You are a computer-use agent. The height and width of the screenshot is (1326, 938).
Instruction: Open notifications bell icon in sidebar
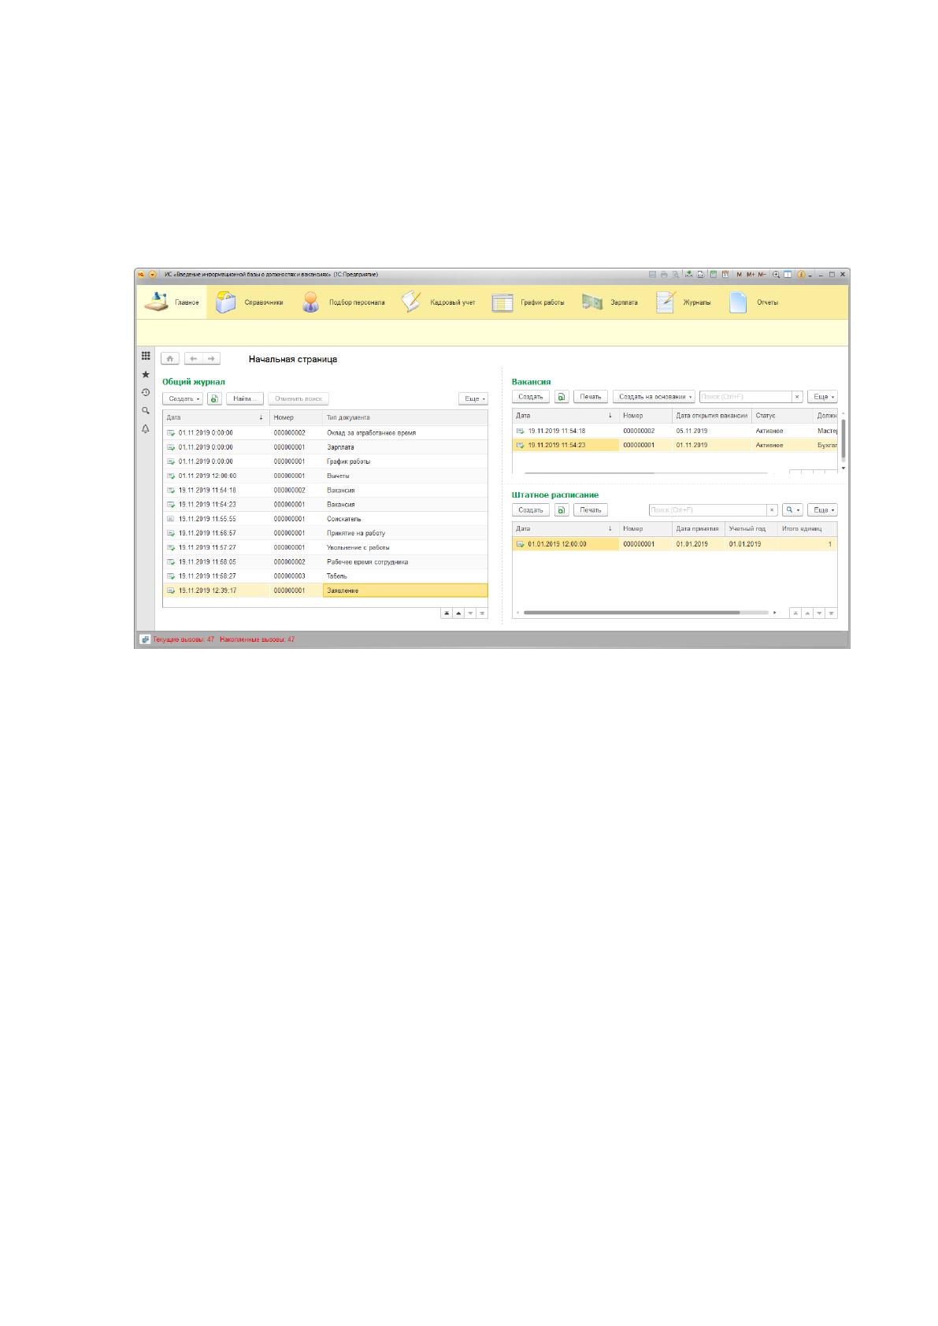pyautogui.click(x=146, y=428)
